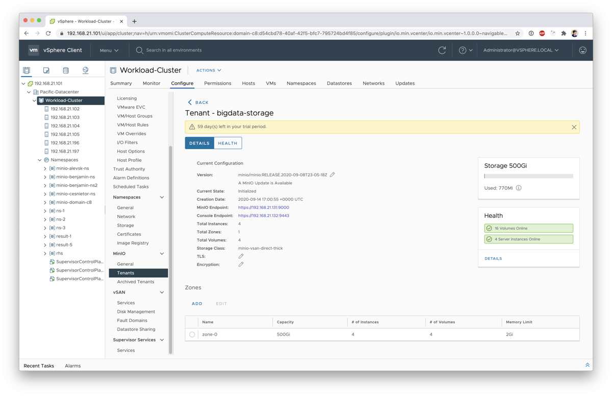
Task: Open the Menu dropdown
Action: (109, 51)
